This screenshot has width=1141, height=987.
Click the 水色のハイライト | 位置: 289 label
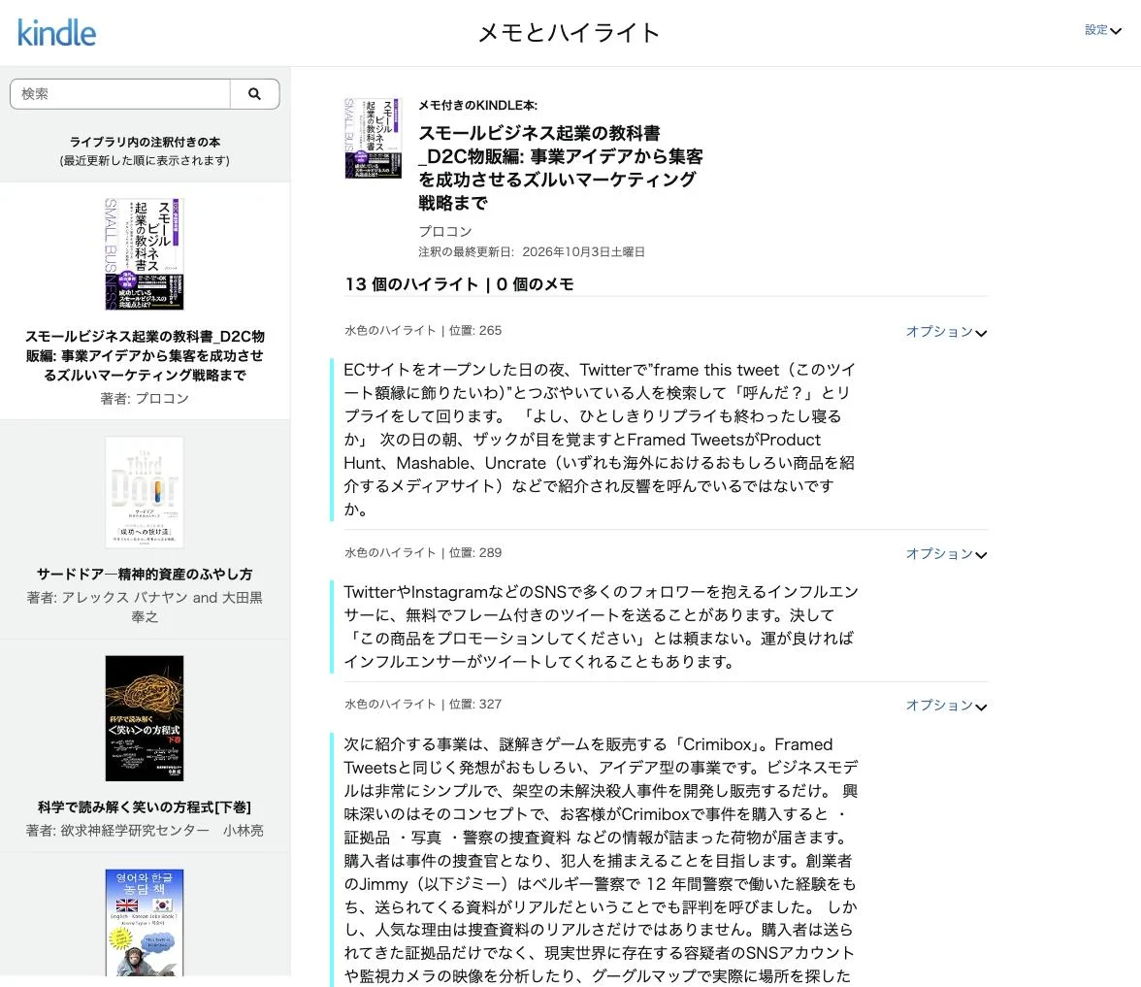[x=423, y=552]
